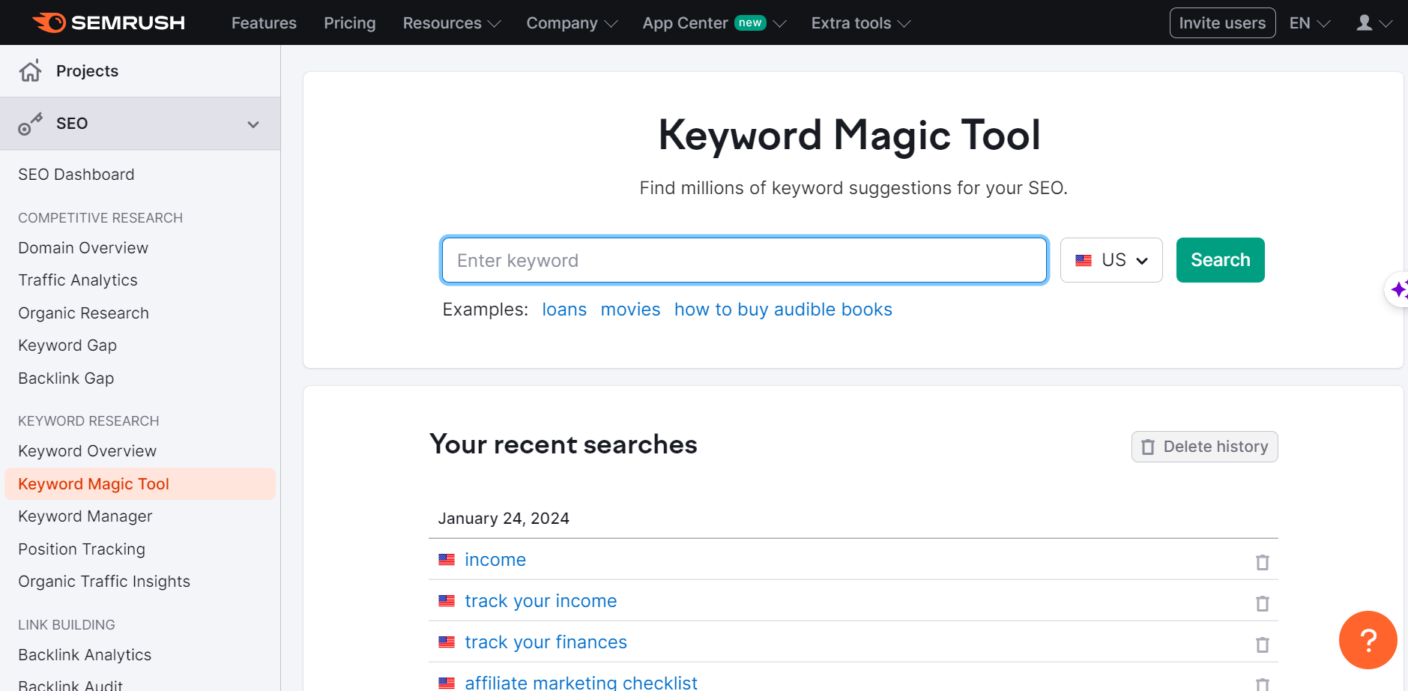1408x691 pixels.
Task: Click the Delete history button
Action: tap(1204, 447)
